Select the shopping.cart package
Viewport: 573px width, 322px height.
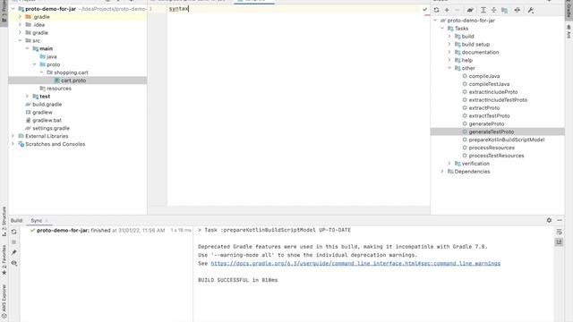(71, 72)
